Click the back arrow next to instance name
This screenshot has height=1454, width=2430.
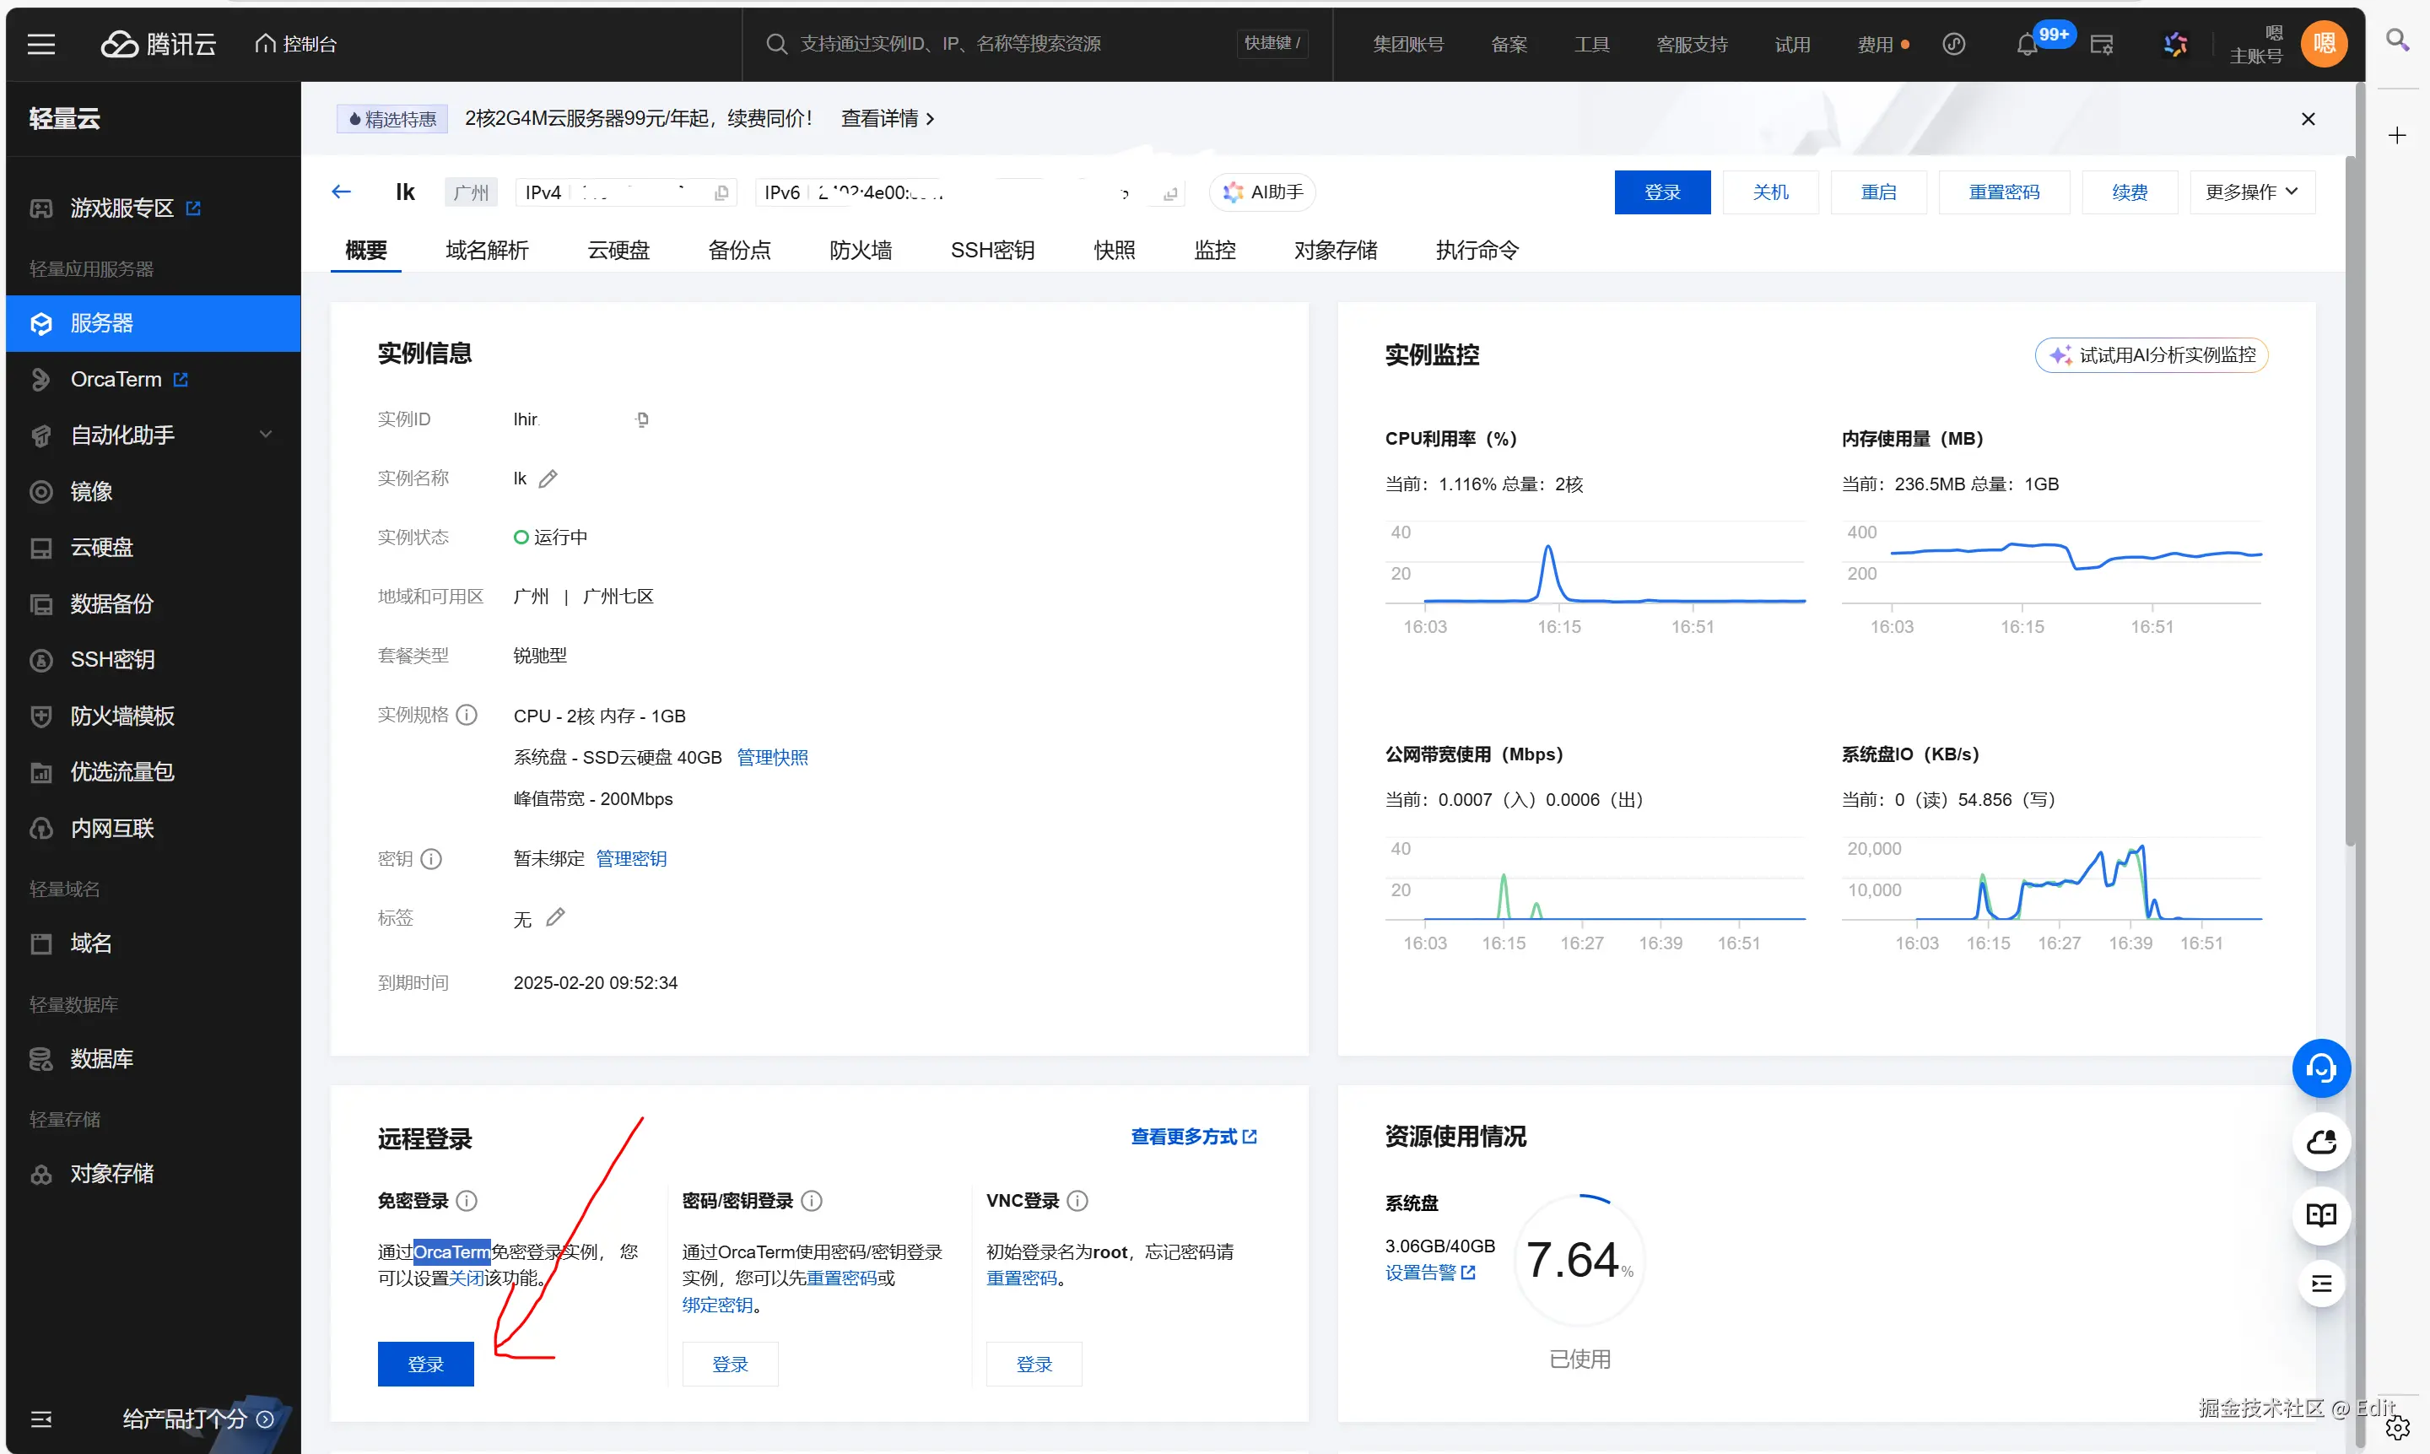pos(340,192)
